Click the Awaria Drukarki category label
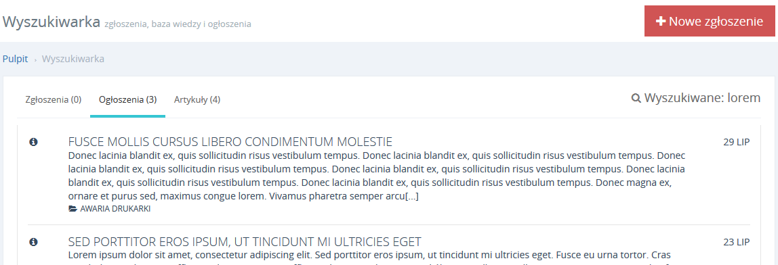Viewport: 778px width, 265px height. (115, 209)
